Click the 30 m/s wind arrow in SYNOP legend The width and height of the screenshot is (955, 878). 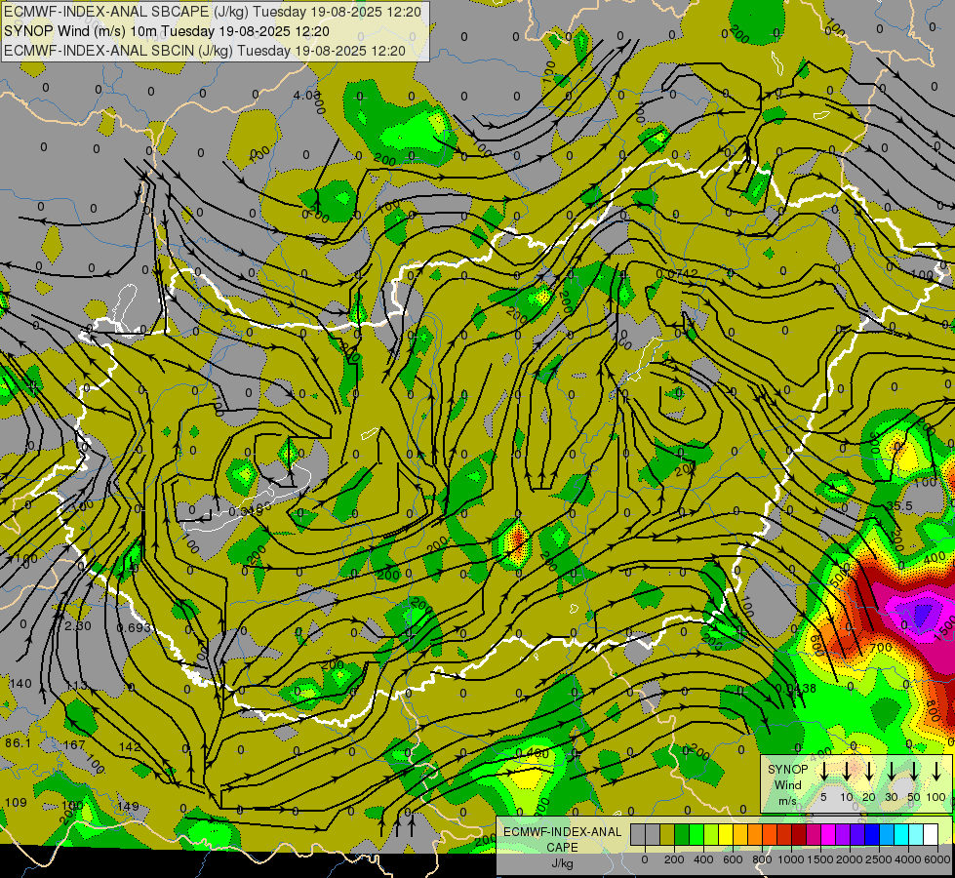pos(891,772)
